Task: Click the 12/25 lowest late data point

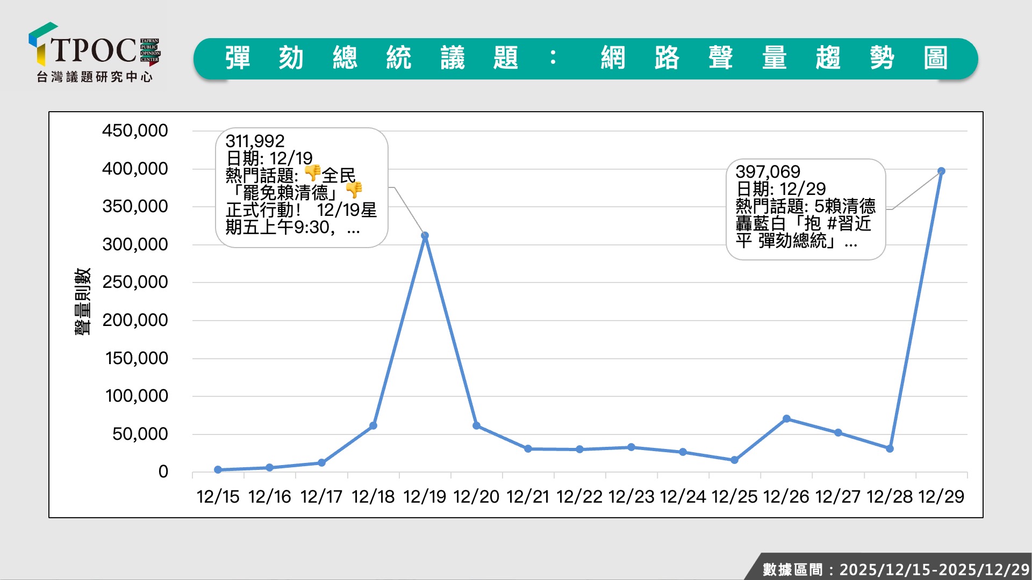Action: (734, 460)
